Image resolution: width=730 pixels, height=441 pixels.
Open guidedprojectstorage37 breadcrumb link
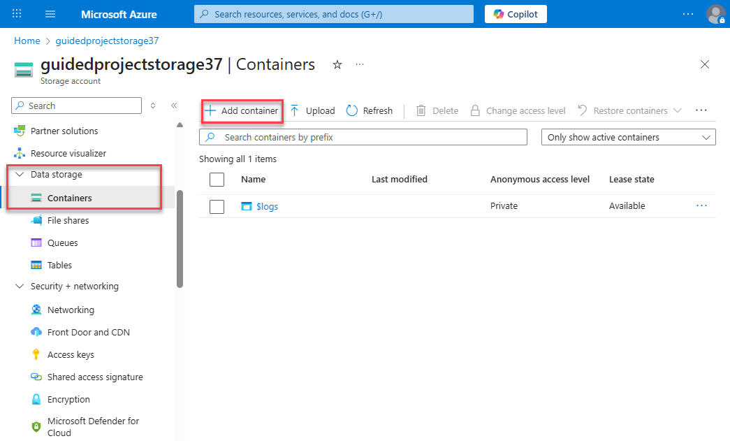coord(107,41)
